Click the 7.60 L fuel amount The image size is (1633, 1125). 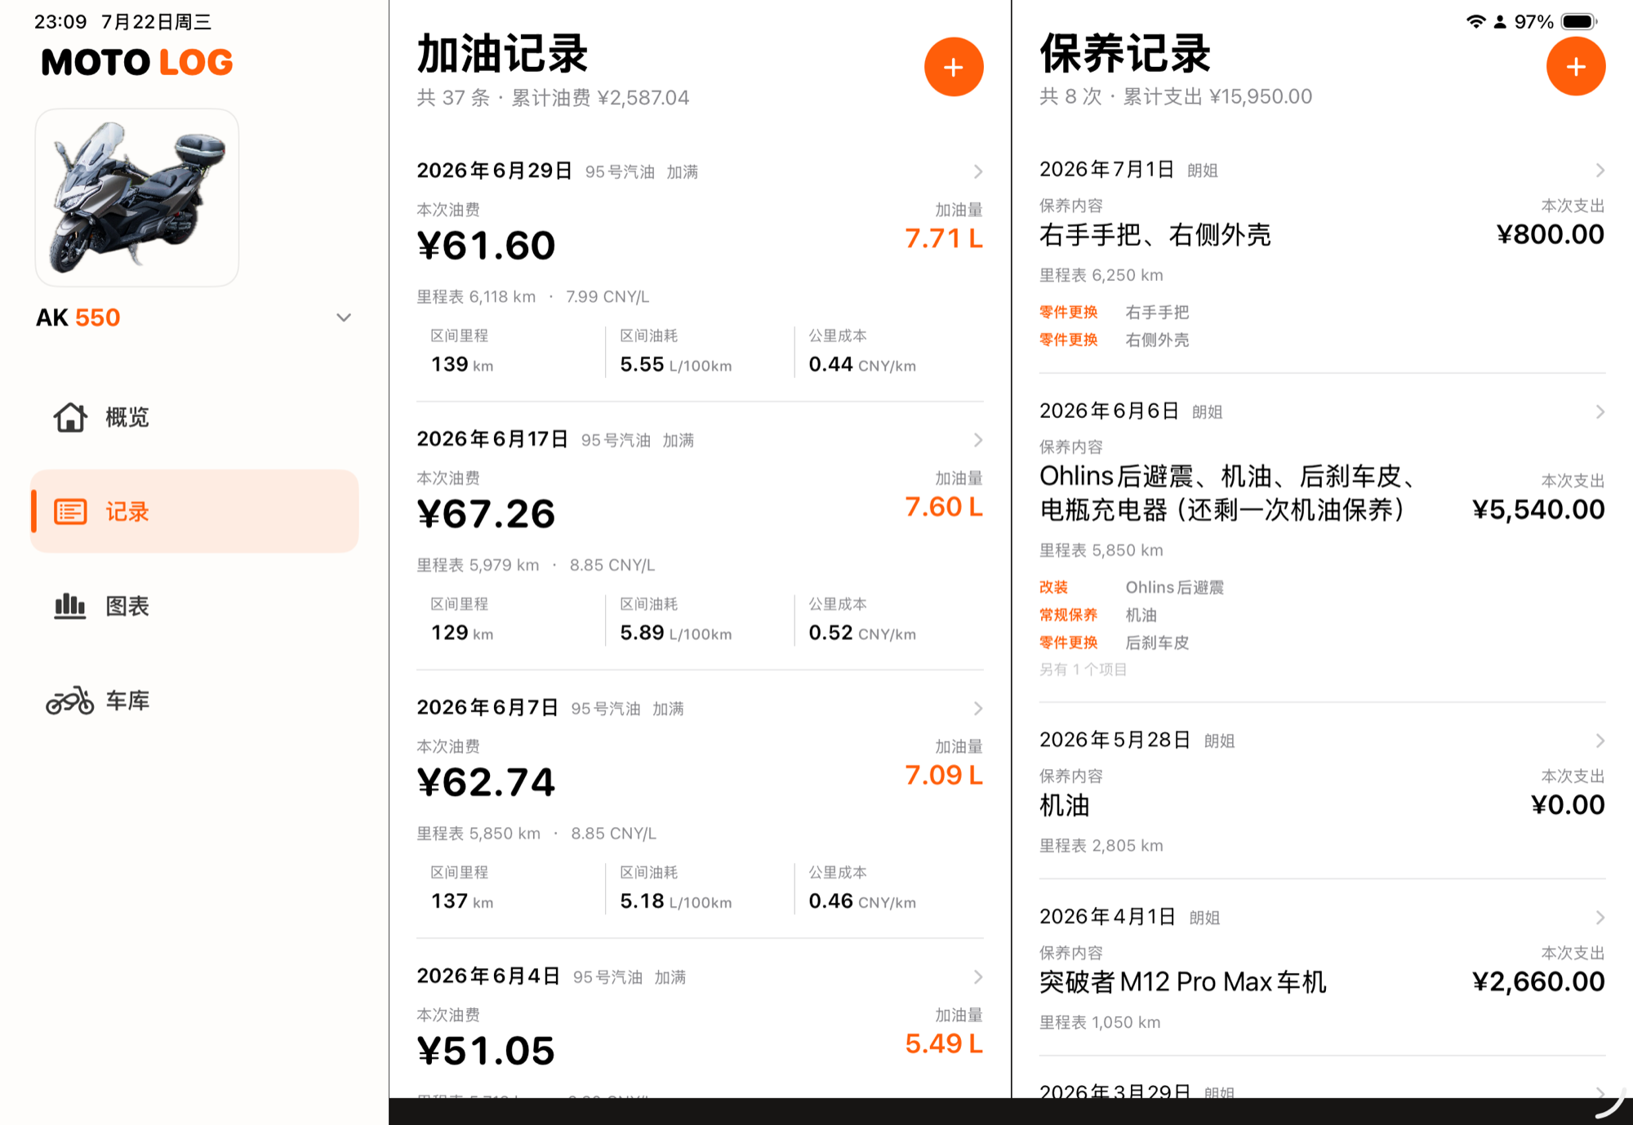click(944, 507)
